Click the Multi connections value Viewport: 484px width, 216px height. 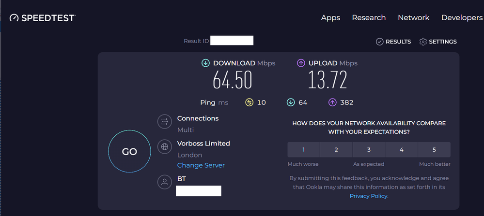186,130
